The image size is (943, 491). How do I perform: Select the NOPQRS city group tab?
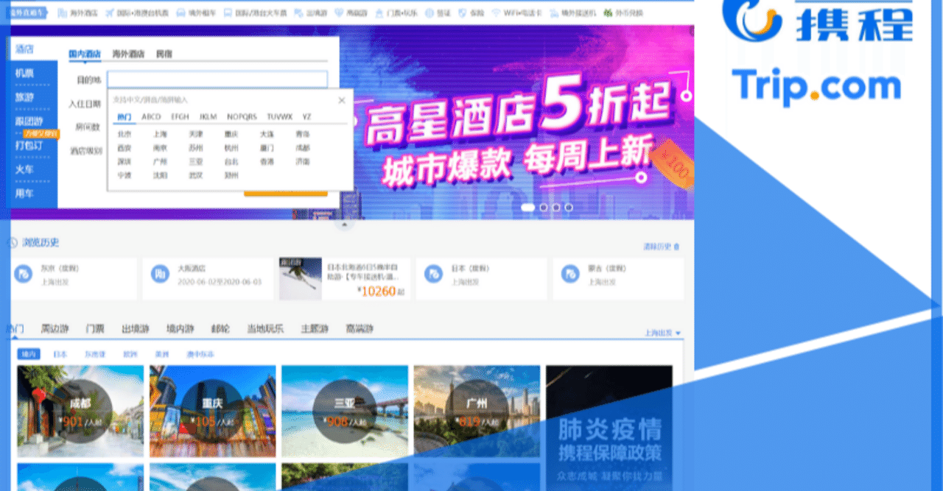coord(242,117)
